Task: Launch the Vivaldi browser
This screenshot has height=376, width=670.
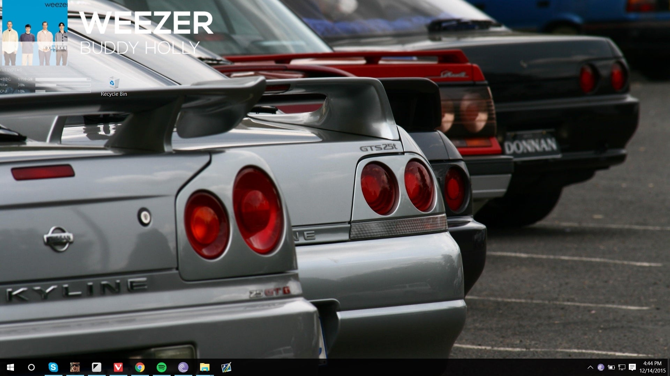Action: 118,367
